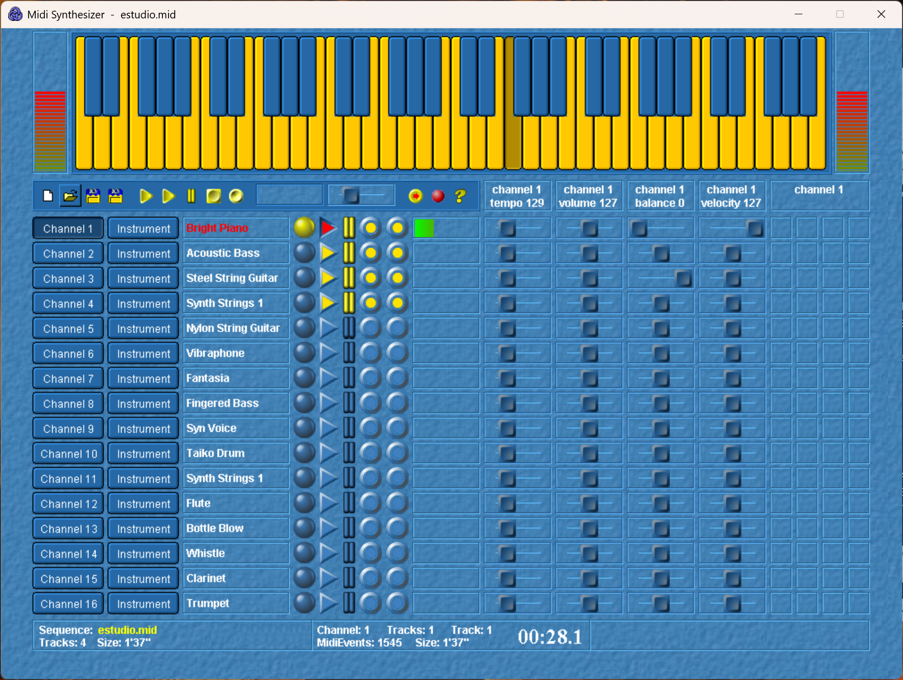Open the Instrument selector for Channel 6
This screenshot has width=903, height=680.
pyautogui.click(x=144, y=353)
